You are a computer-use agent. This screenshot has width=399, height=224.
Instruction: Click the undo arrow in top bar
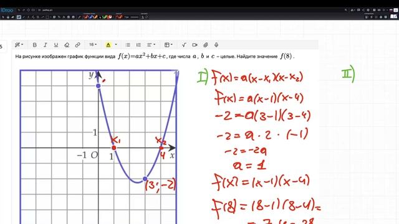(19, 10)
